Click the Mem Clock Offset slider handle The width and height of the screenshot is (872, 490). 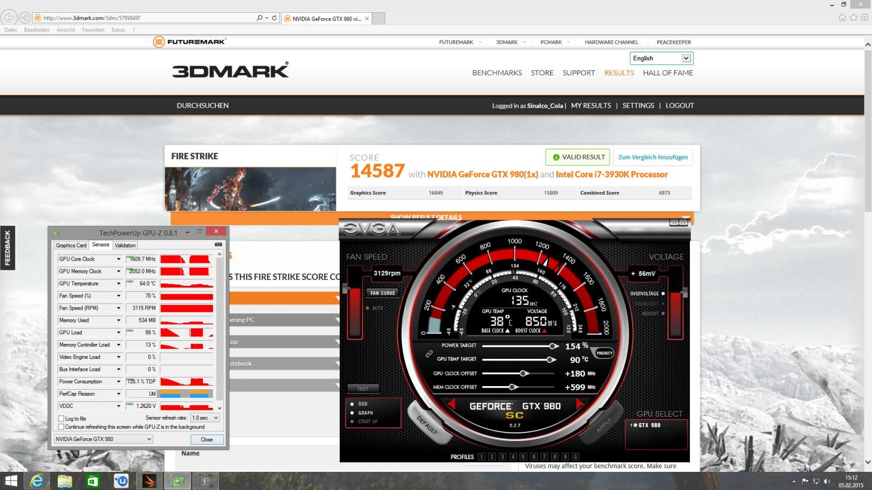click(x=513, y=387)
